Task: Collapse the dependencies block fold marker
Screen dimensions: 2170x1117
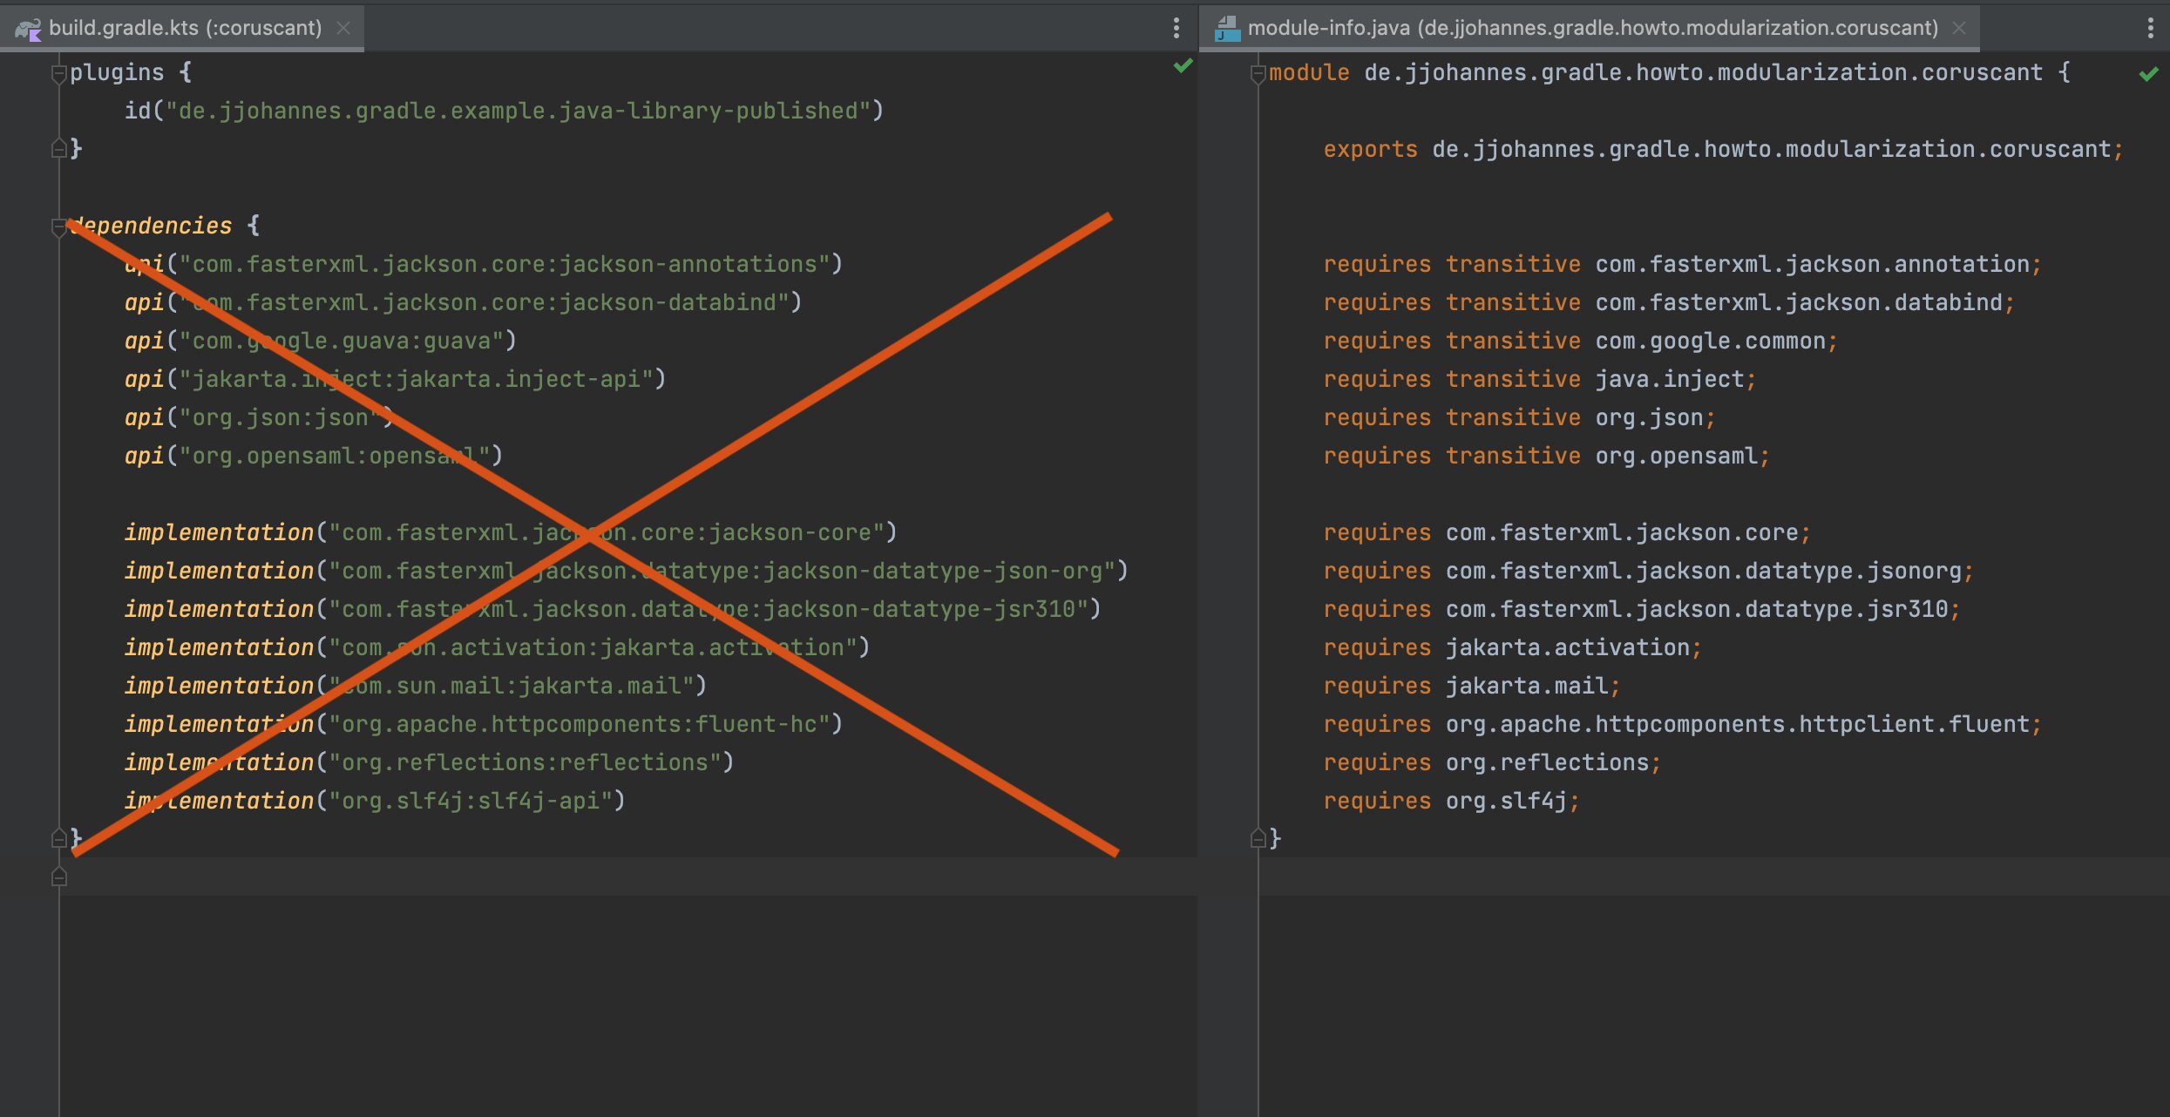Action: click(59, 227)
